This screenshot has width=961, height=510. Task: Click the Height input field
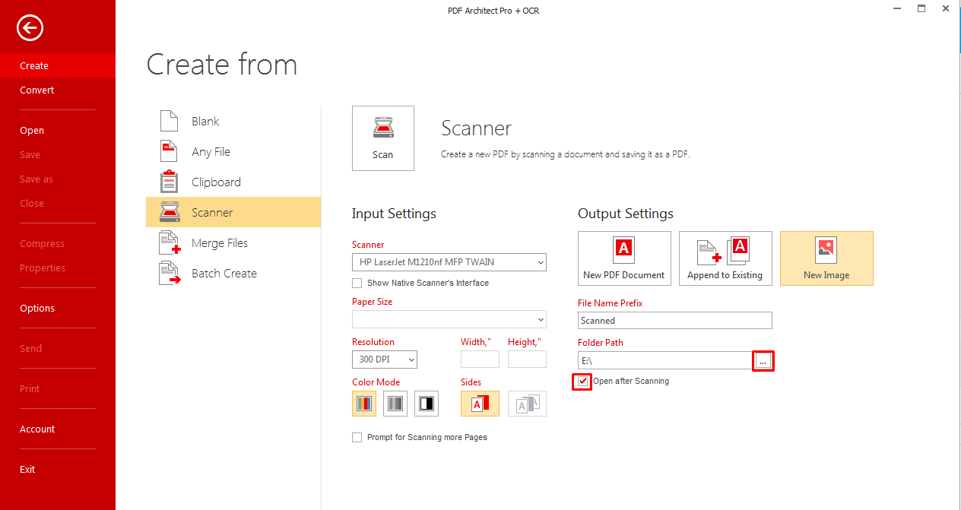(527, 360)
